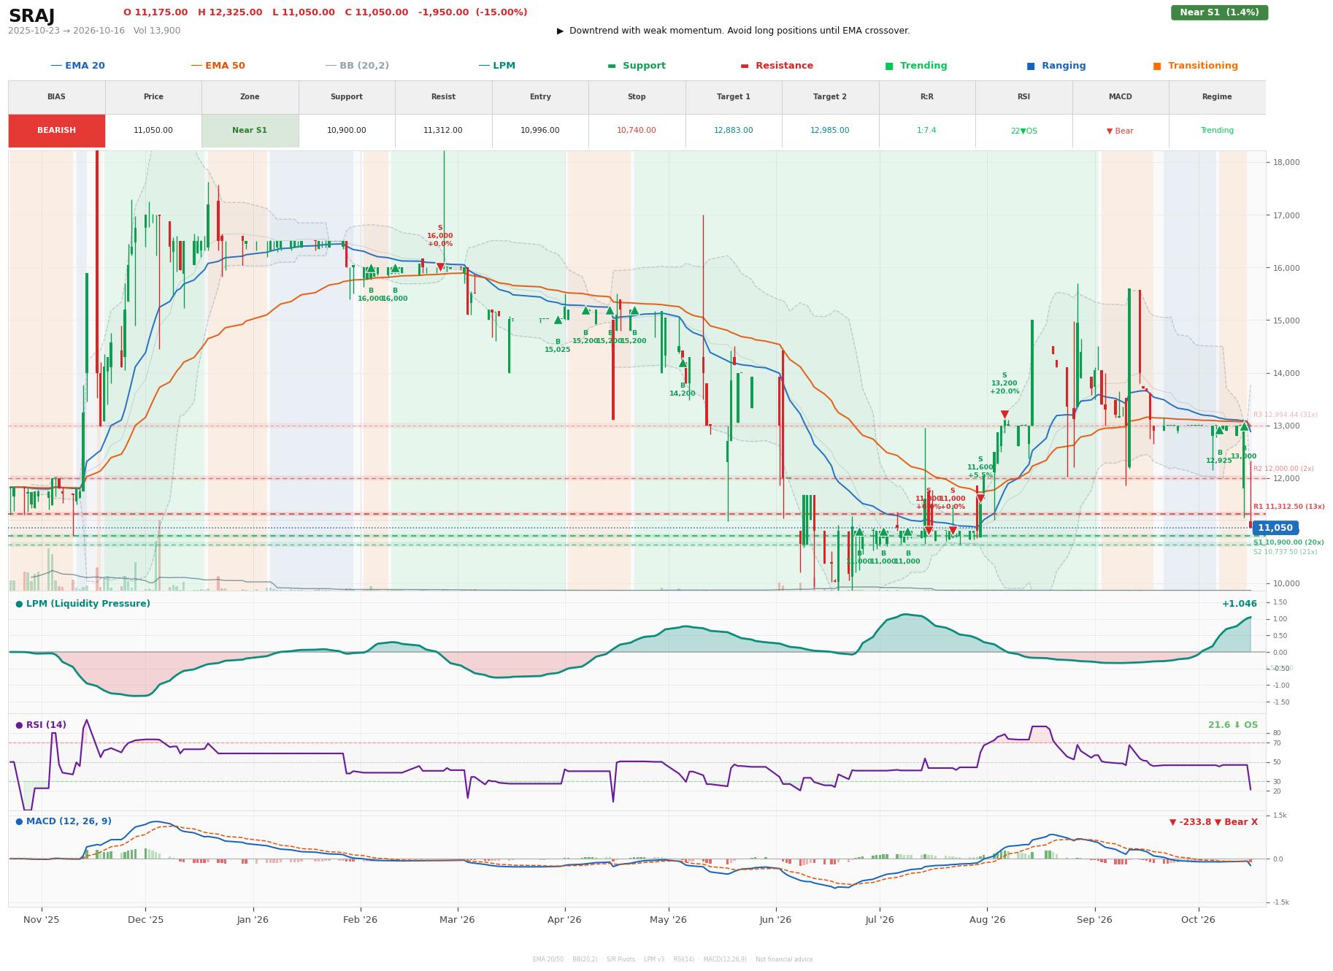The width and height of the screenshot is (1333, 971).
Task: Click the Near S1 green badge
Action: point(1219,12)
